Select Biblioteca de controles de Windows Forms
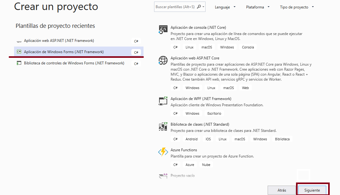Screen dimensions: 340x195 point(79,63)
